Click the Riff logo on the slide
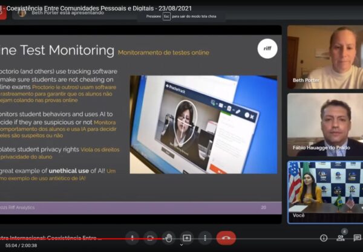The width and height of the screenshot is (363, 252). point(267,48)
